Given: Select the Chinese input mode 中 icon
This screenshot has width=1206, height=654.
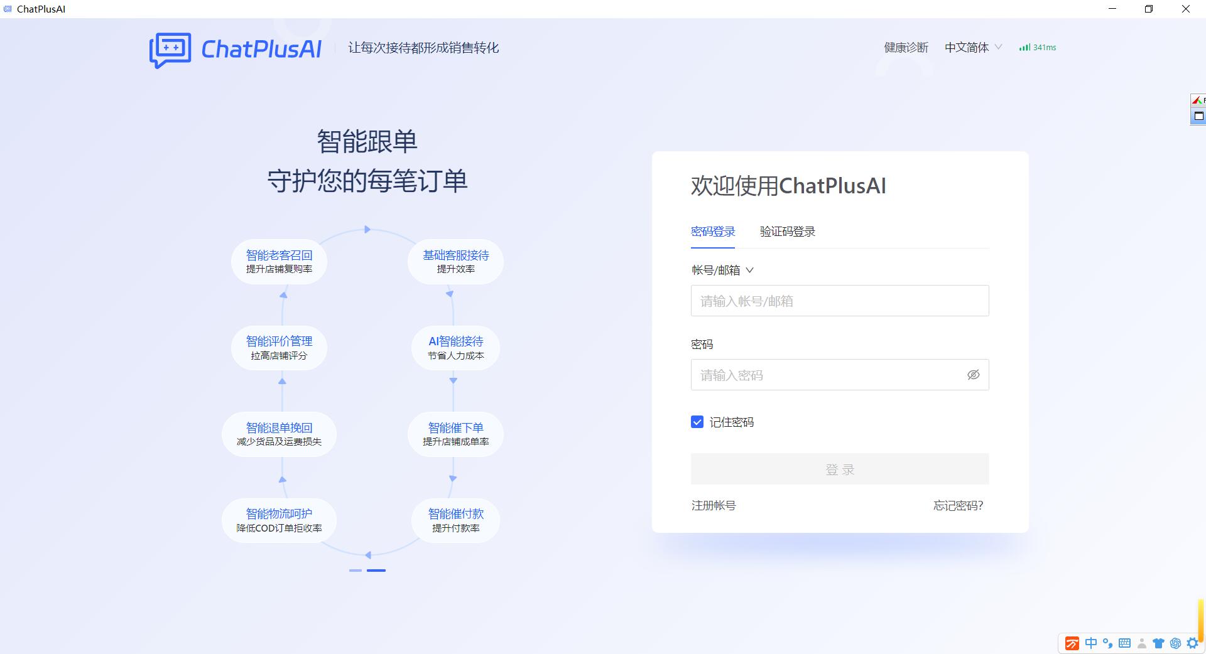Looking at the screenshot, I should (1091, 643).
